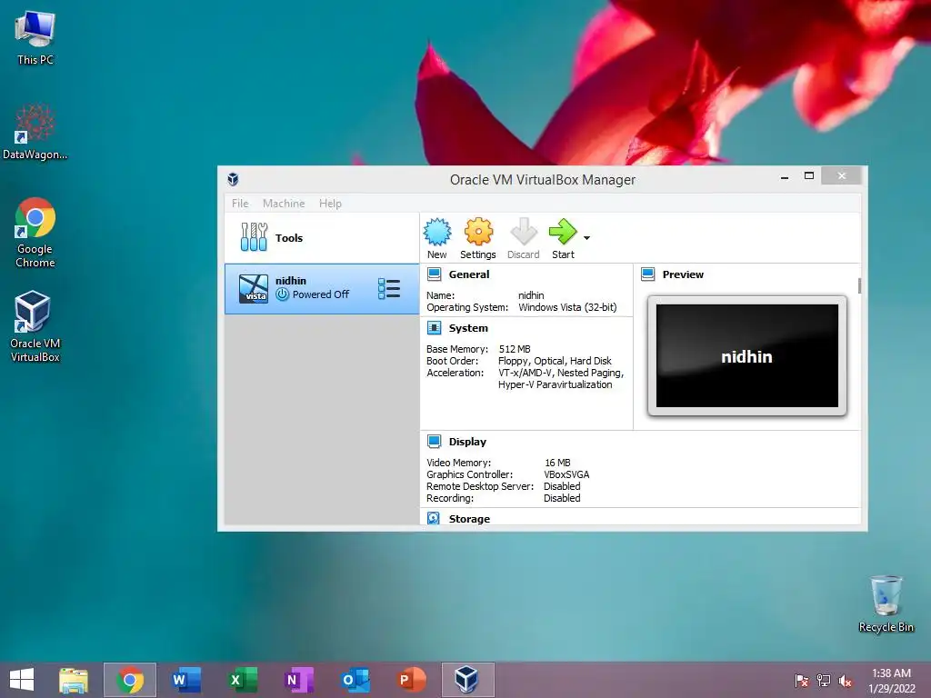Minimize the VirtualBox Manager window
This screenshot has height=698, width=931.
click(x=785, y=176)
